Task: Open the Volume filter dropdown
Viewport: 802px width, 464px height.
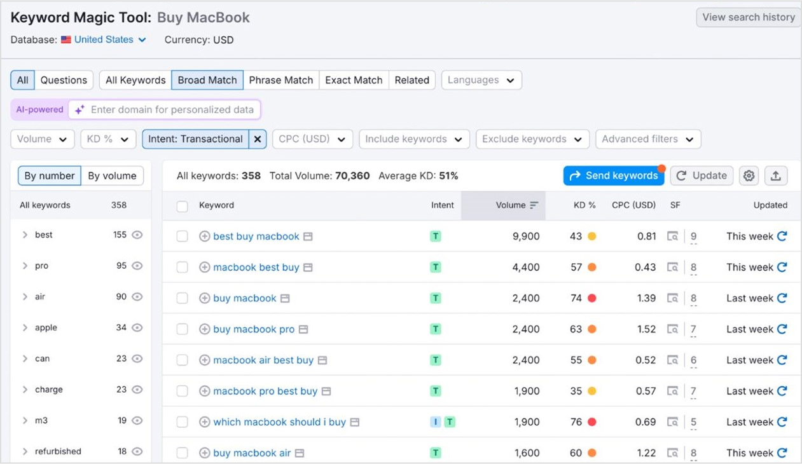Action: (x=43, y=139)
